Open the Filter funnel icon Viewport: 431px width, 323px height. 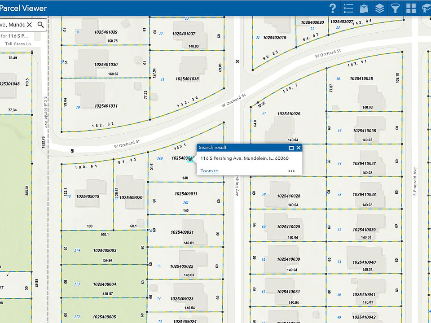click(395, 8)
